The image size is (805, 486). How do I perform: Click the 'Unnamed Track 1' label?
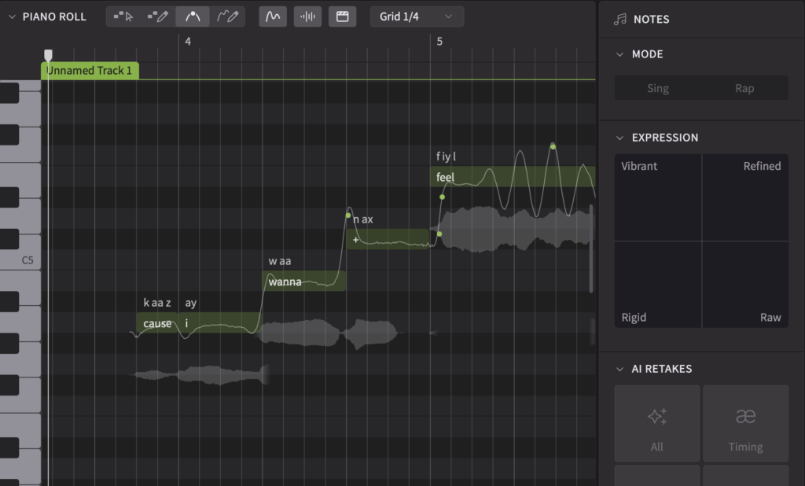(90, 71)
